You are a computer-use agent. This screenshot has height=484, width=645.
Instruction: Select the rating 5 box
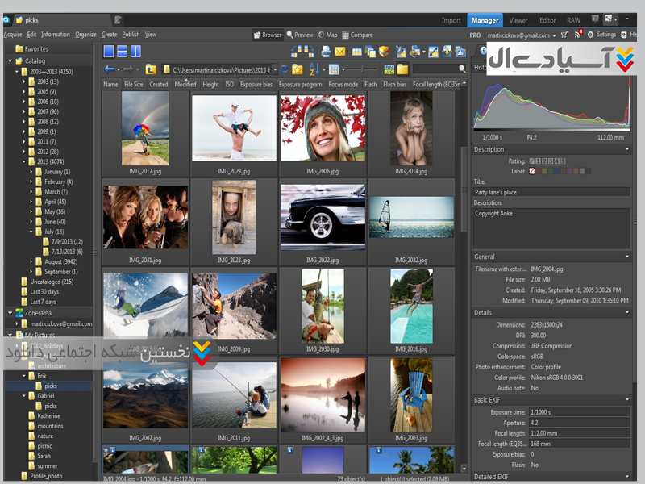(x=563, y=161)
